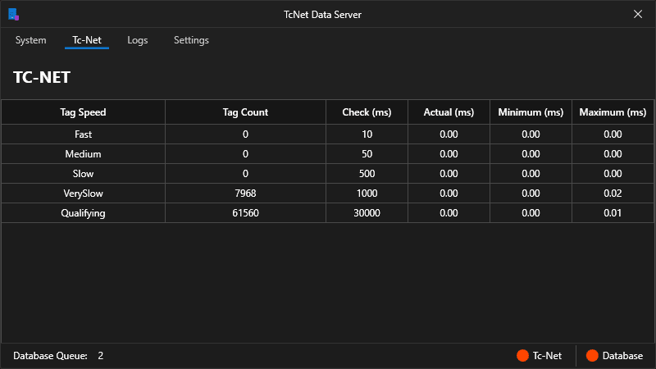Click the TC-NET page heading
The image size is (656, 369).
(x=42, y=77)
